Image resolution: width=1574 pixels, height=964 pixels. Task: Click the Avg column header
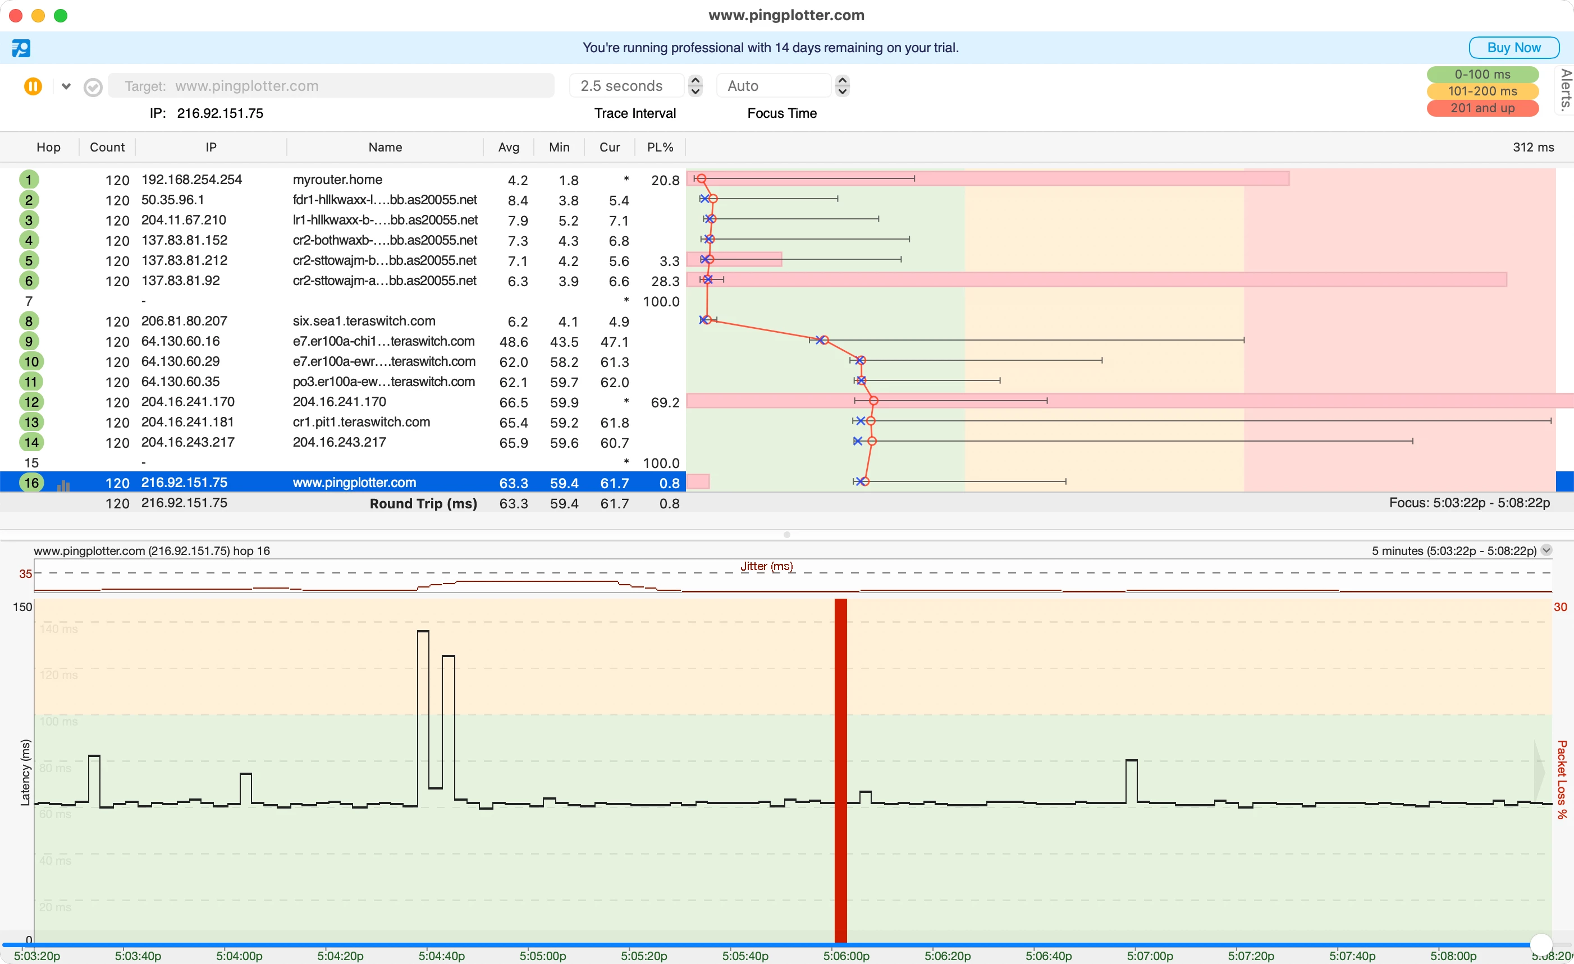click(x=509, y=147)
